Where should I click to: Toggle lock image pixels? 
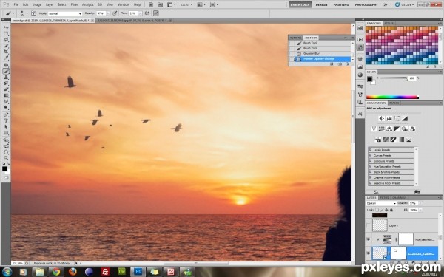381,210
